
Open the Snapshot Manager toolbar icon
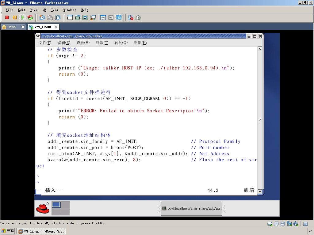(57, 17)
